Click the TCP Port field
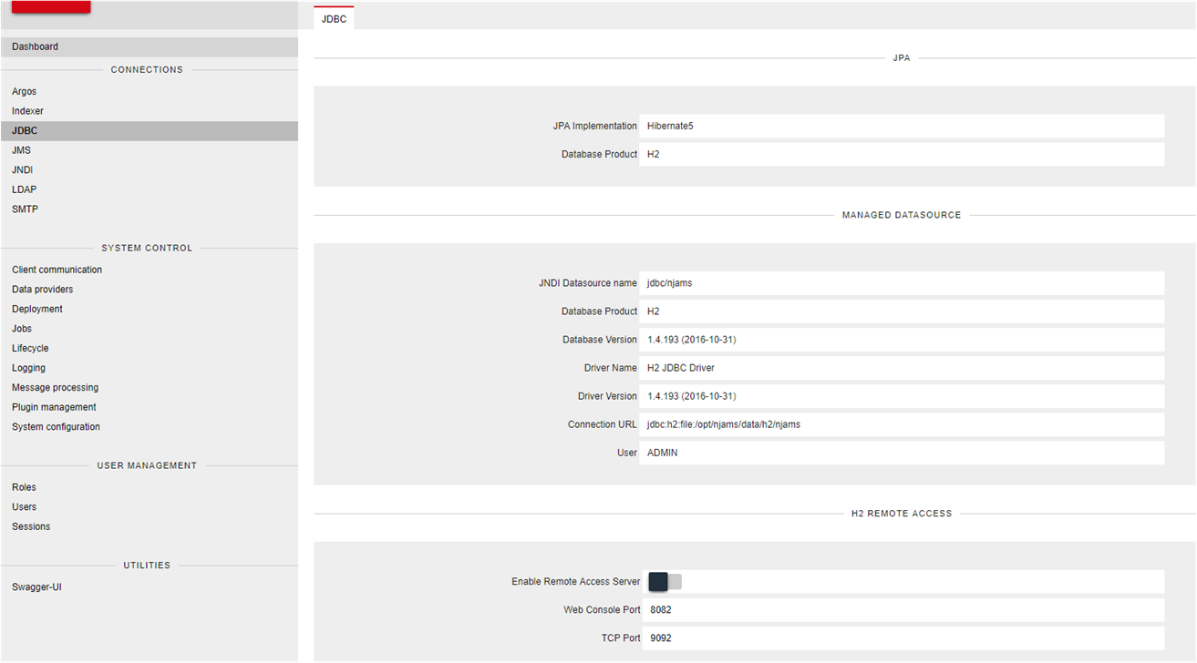Screen dimensions: 1197x663 pyautogui.click(x=902, y=638)
